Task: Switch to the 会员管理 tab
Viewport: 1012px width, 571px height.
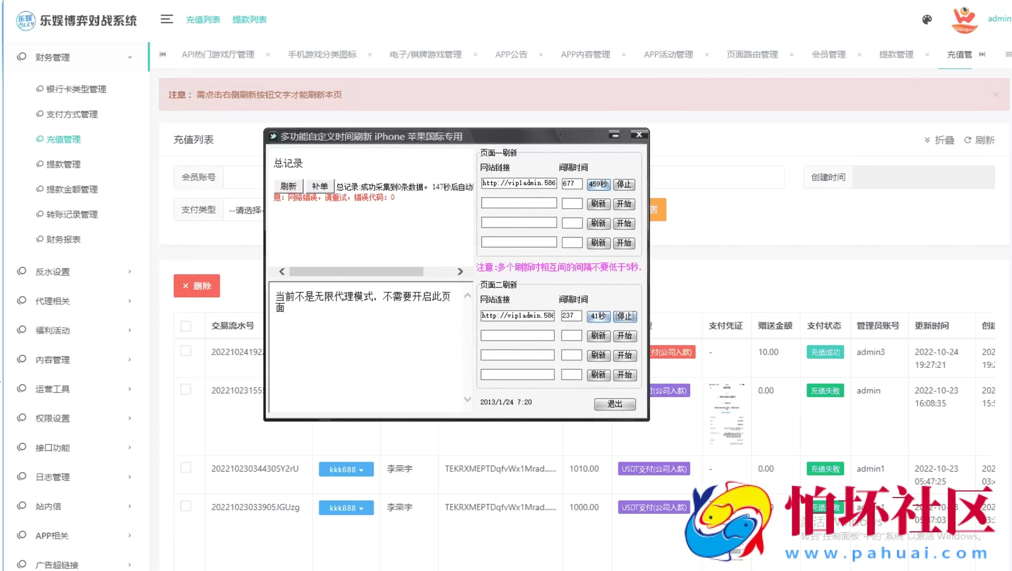Action: coord(829,54)
